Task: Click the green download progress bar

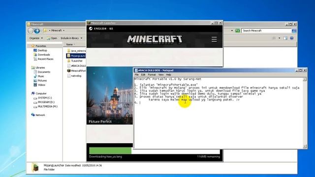Action: [110, 151]
